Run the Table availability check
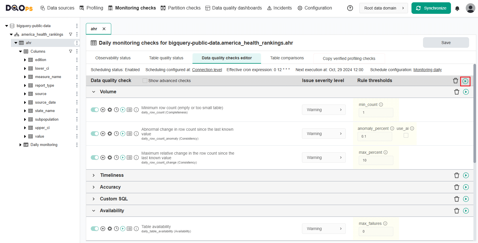Image resolution: width=478 pixels, height=243 pixels. (x=123, y=229)
